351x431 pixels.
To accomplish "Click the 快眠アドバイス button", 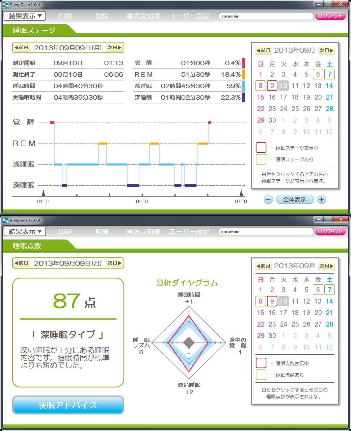I will click(x=68, y=405).
